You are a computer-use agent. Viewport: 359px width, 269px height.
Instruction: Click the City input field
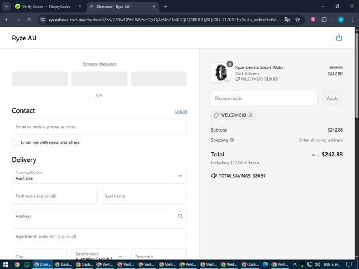click(x=40, y=254)
